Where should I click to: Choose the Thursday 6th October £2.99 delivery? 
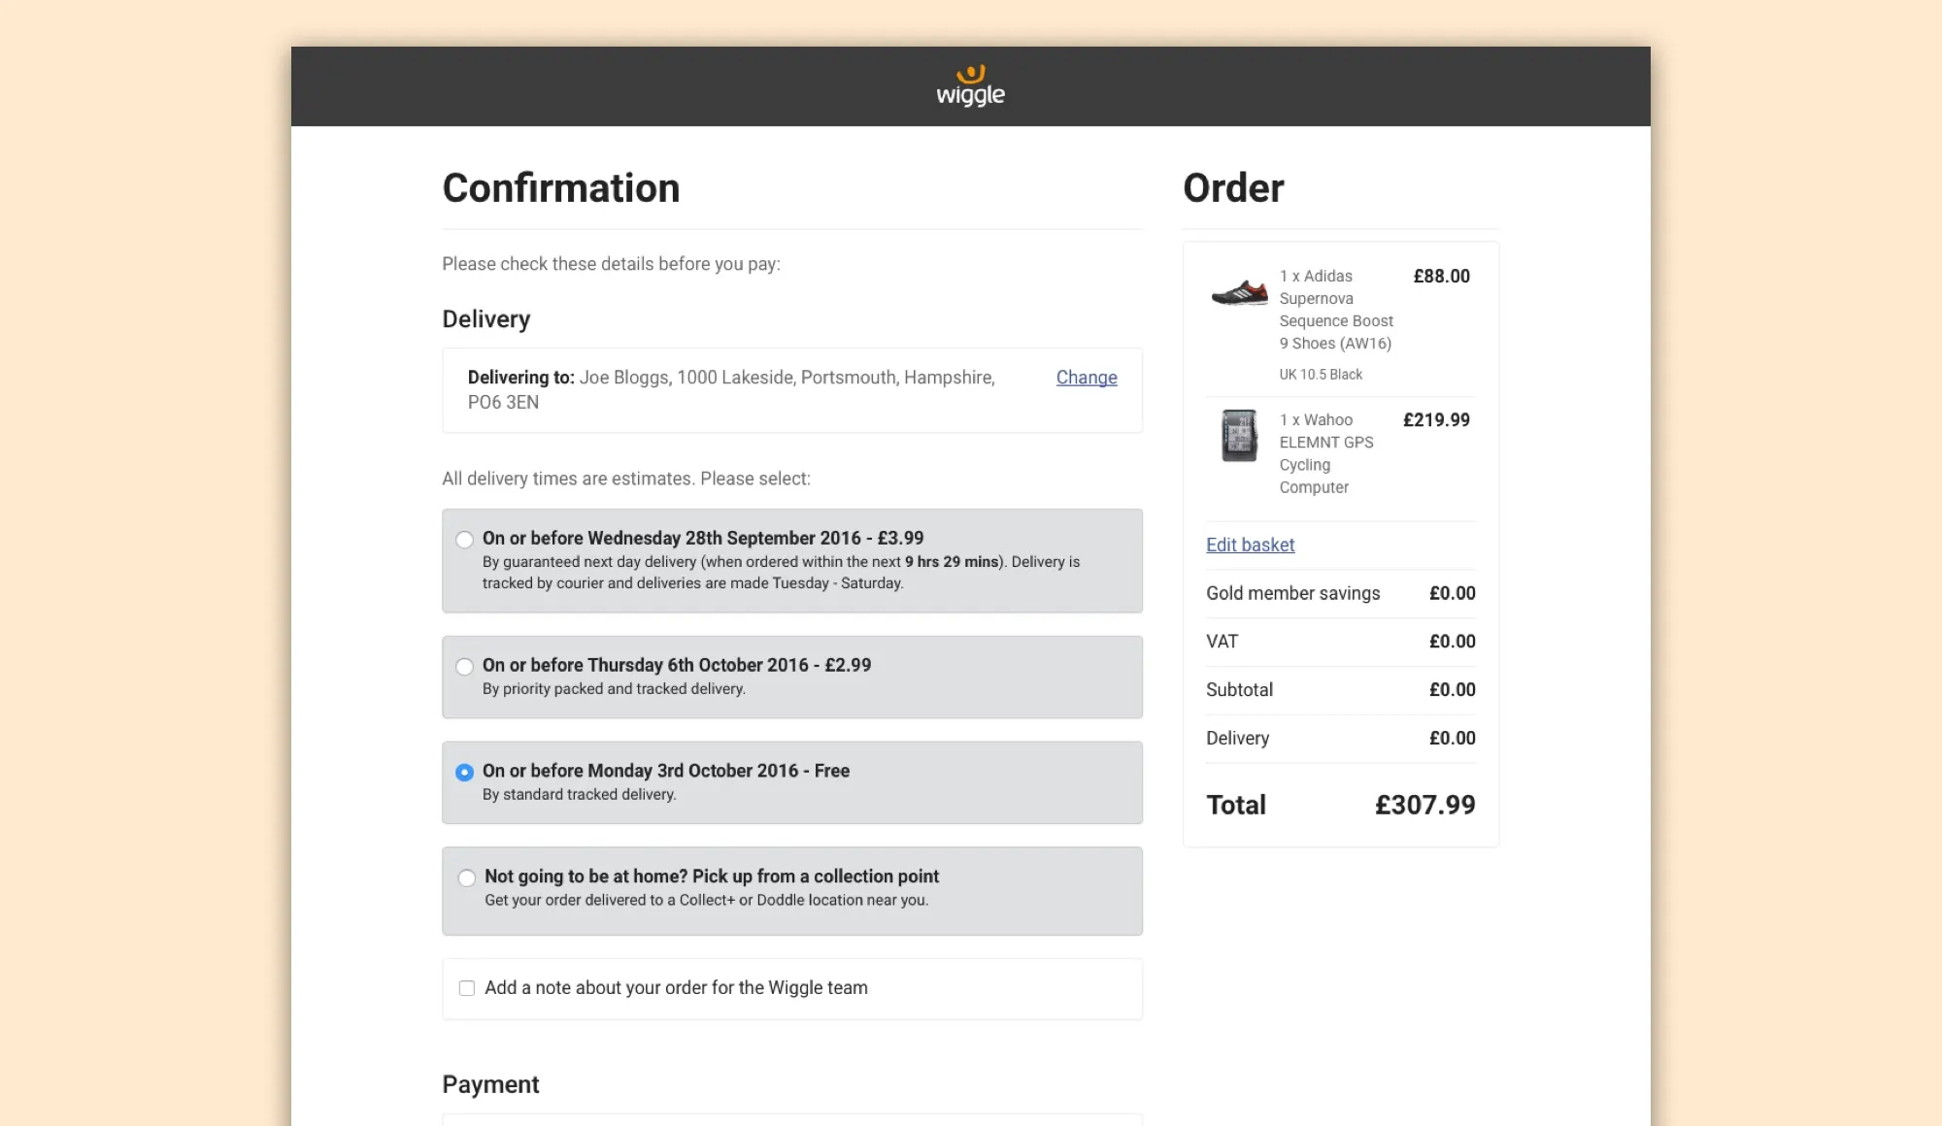pos(465,667)
